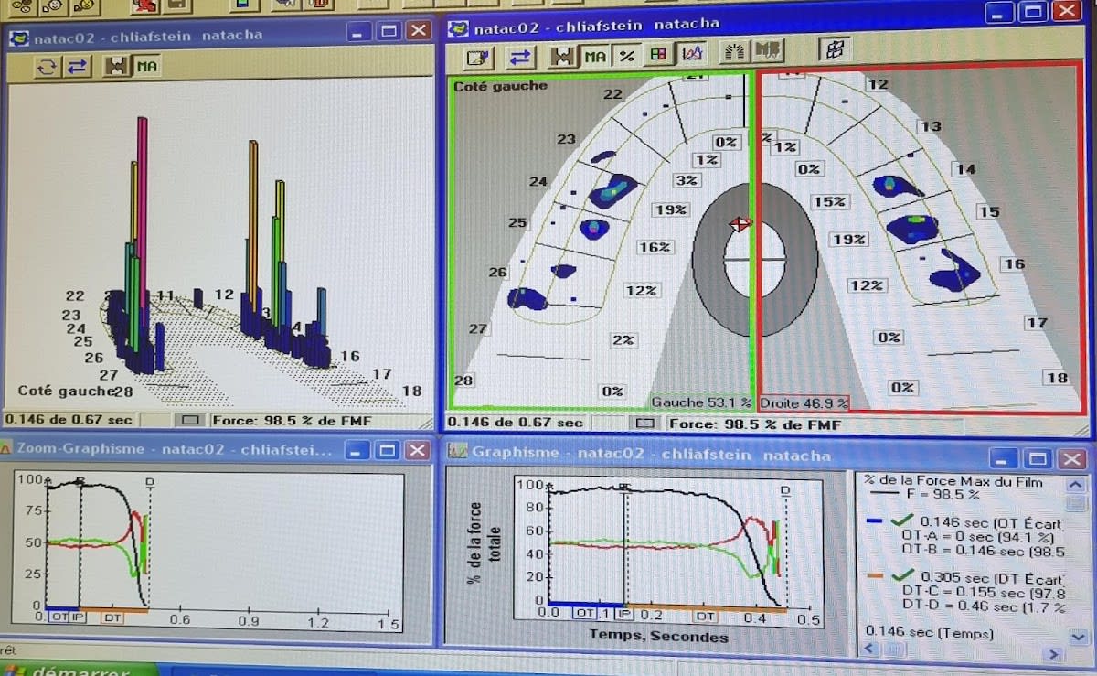Click the OT marker box in Zoom-Graphisme axis

59,617
